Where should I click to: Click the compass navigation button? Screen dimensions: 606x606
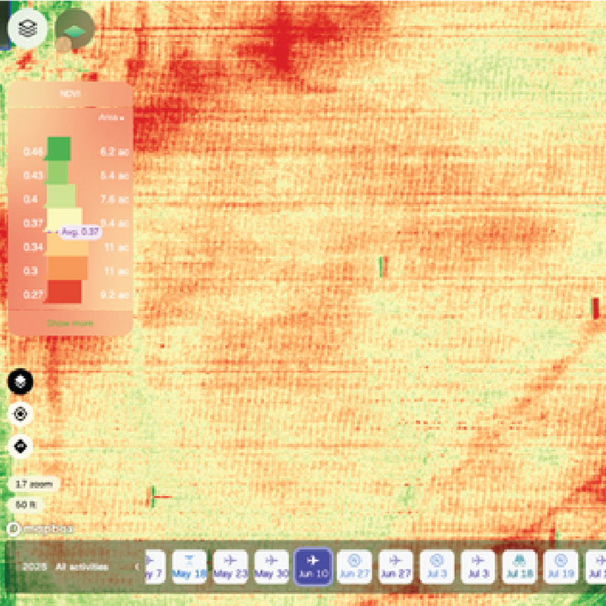20,445
